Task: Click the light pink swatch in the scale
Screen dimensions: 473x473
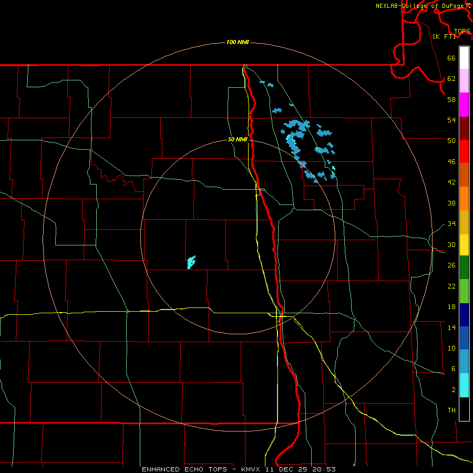Action: [464, 81]
